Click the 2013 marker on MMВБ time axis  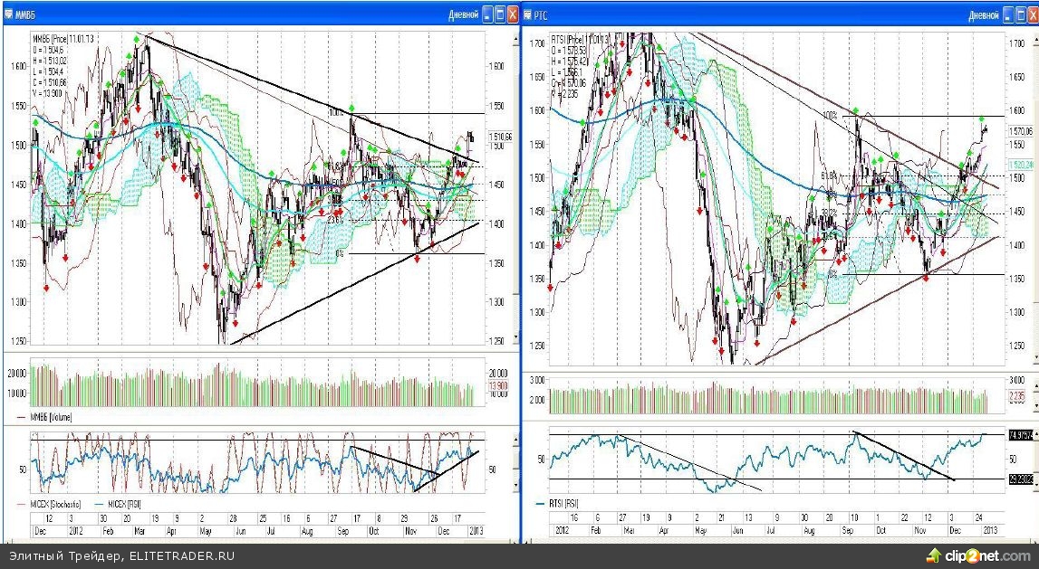(x=475, y=532)
